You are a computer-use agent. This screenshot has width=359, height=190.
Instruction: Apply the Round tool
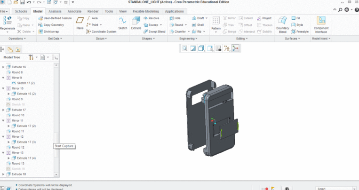176,25
